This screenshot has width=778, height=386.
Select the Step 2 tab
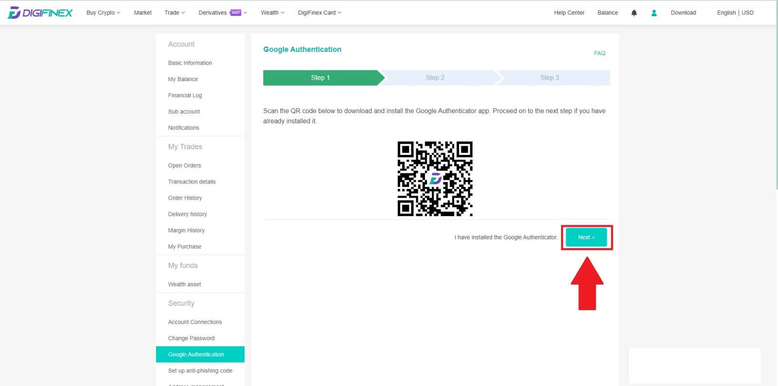(435, 78)
